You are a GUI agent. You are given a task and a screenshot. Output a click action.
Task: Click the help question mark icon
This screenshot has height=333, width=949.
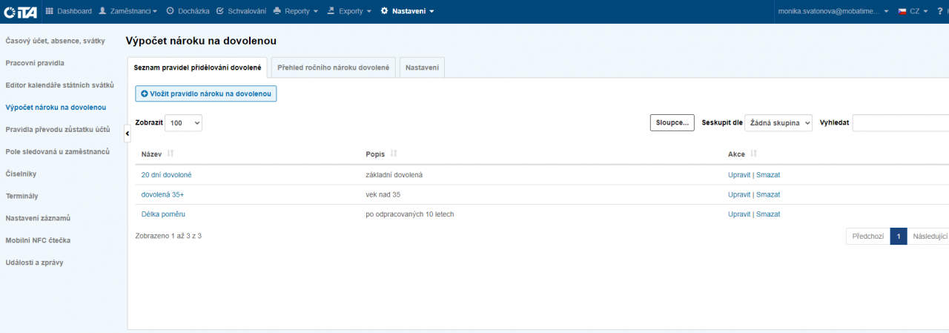(940, 11)
